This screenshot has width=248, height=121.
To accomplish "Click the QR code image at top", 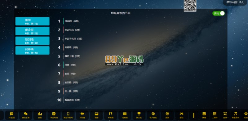I will coord(190,6).
